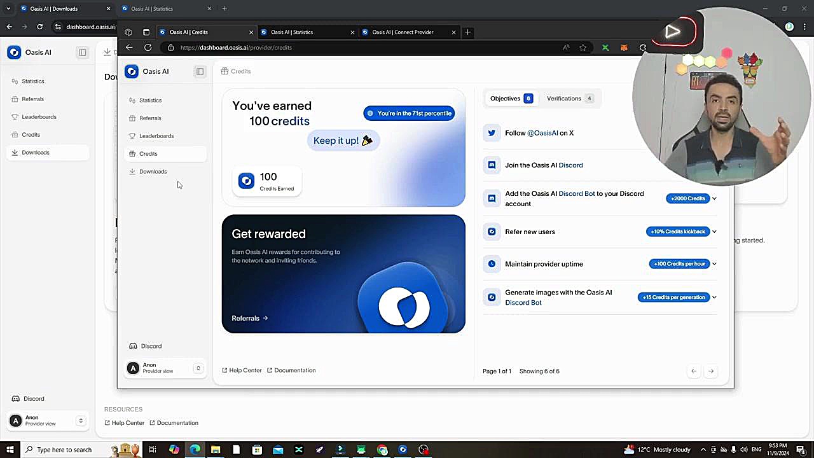Open a new tab in front browser

[x=467, y=32]
